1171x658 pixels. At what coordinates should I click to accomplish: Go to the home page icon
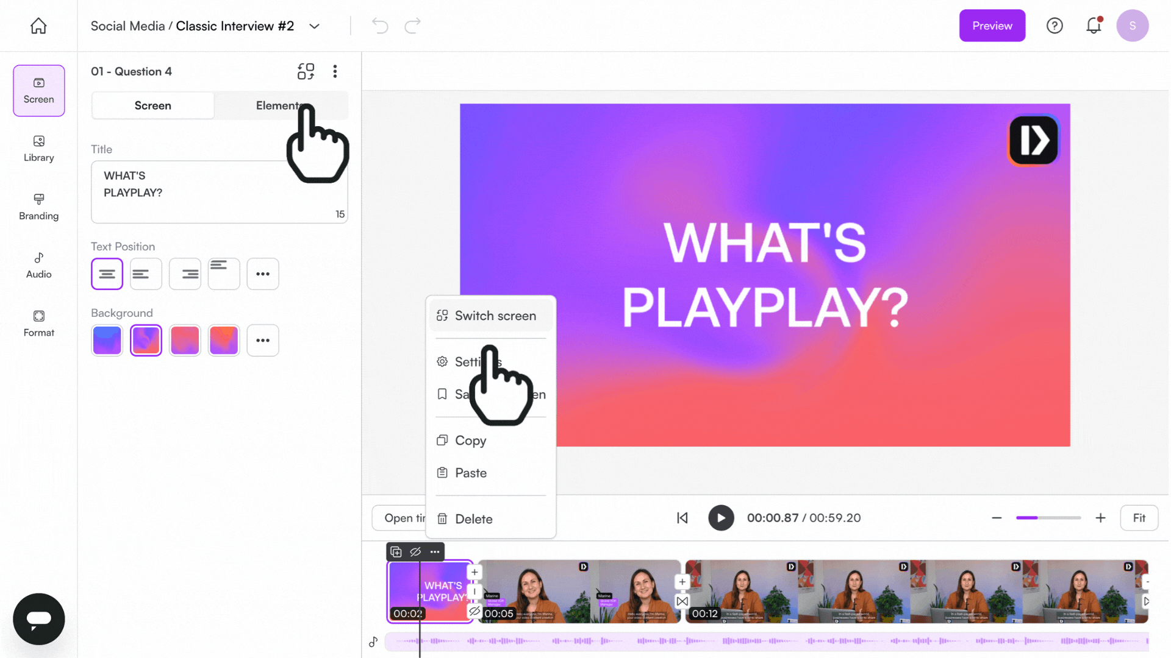(x=38, y=26)
